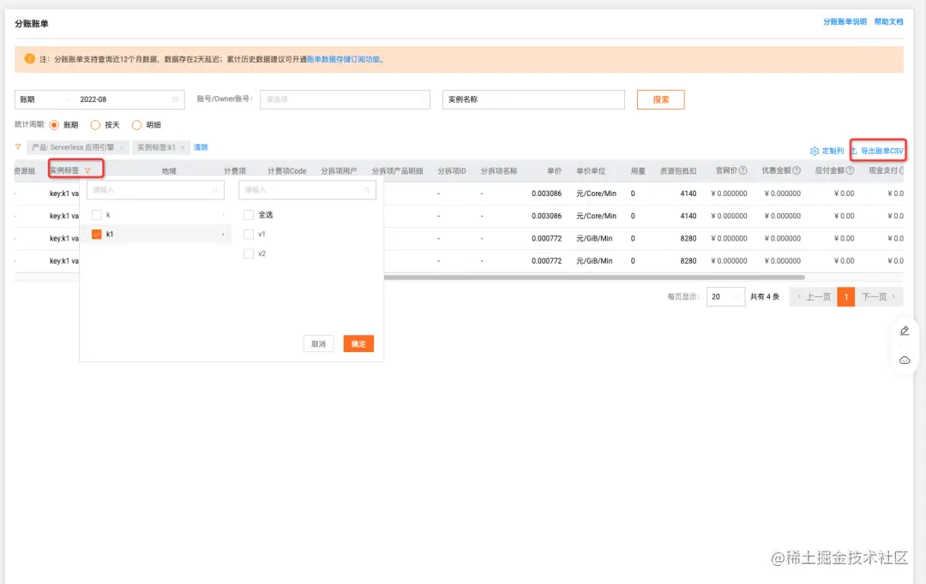The image size is (926, 584).
Task: Click the search icon in the tag value filter box
Action: (x=367, y=190)
